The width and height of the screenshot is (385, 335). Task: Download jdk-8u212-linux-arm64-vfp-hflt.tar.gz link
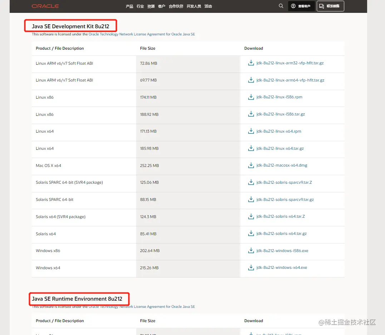pyautogui.click(x=290, y=80)
